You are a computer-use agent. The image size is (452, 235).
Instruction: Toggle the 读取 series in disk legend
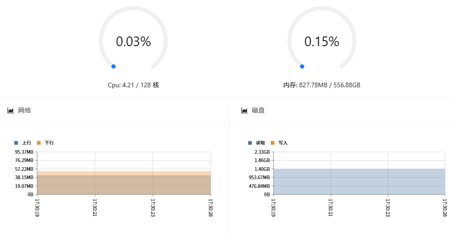(256, 143)
